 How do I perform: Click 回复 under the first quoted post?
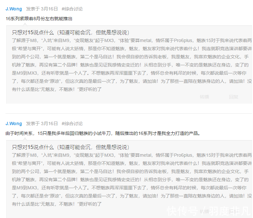(x=233, y=97)
